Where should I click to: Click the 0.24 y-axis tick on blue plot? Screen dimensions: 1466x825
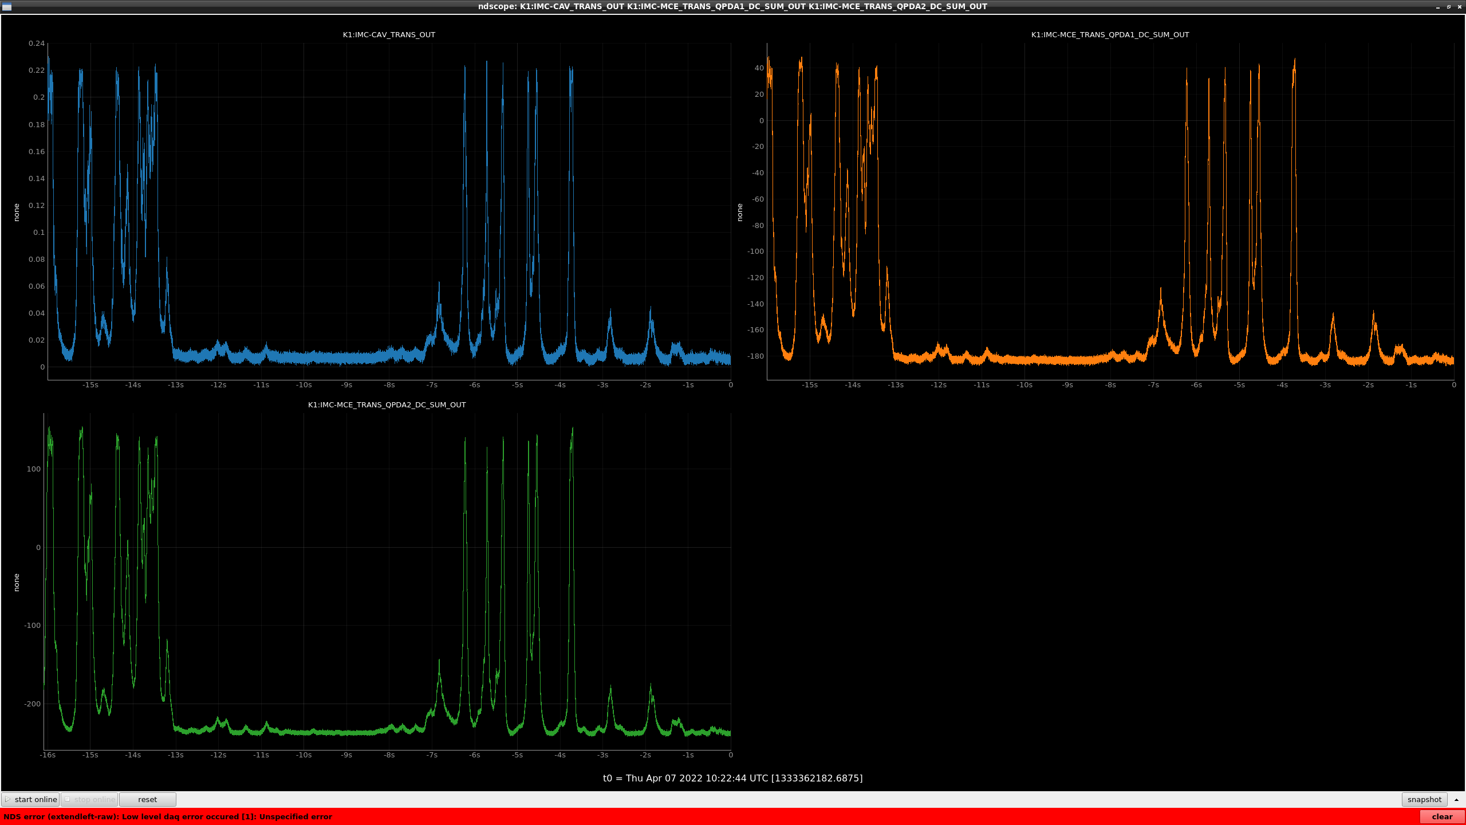click(37, 43)
